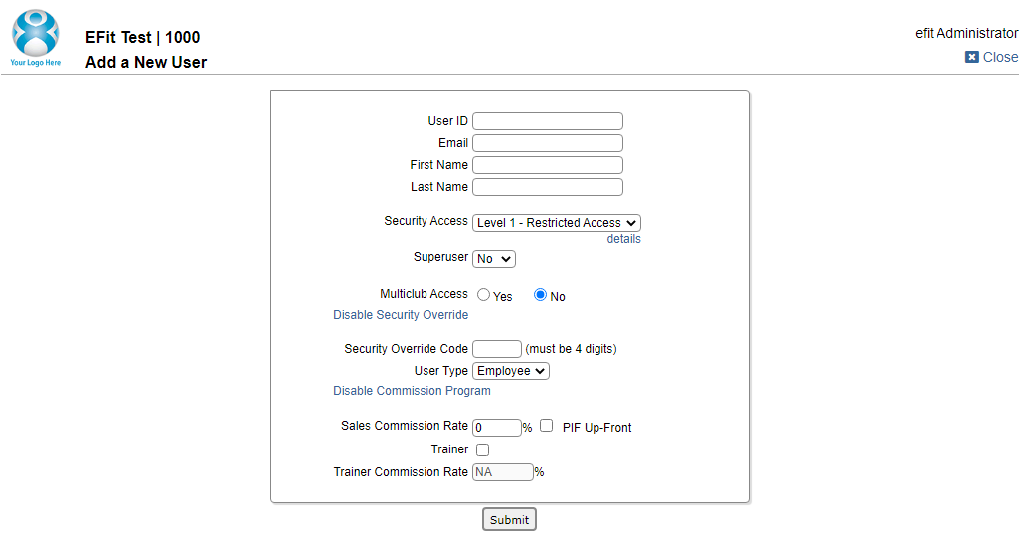Expand the Superuser dropdown
The height and width of the screenshot is (538, 1022).
pyautogui.click(x=494, y=259)
